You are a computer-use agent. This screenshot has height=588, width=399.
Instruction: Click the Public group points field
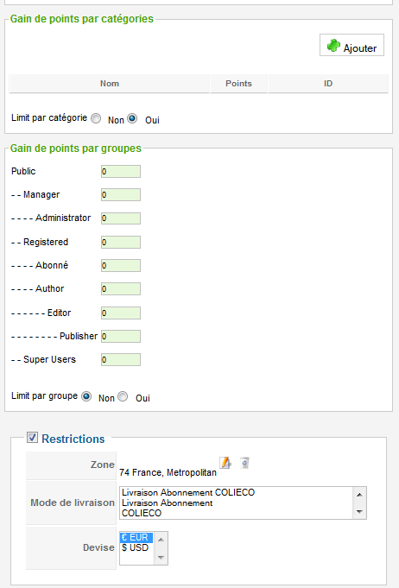(x=121, y=171)
